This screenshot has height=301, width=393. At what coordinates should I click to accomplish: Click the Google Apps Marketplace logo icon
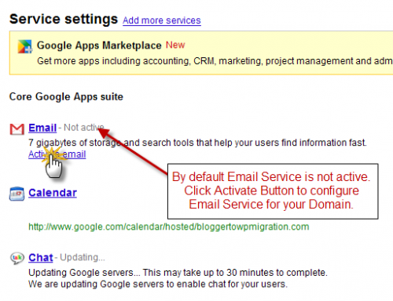[x=25, y=46]
